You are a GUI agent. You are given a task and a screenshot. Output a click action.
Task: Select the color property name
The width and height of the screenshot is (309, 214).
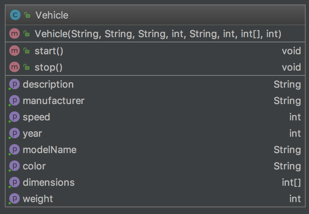pos(34,166)
